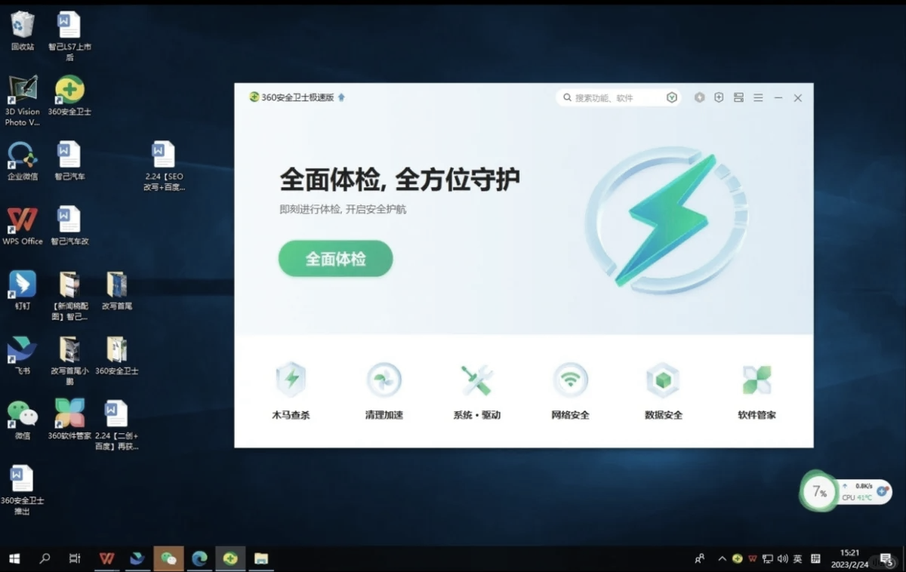
Task: Click the member benefits shield icon
Action: click(x=699, y=97)
